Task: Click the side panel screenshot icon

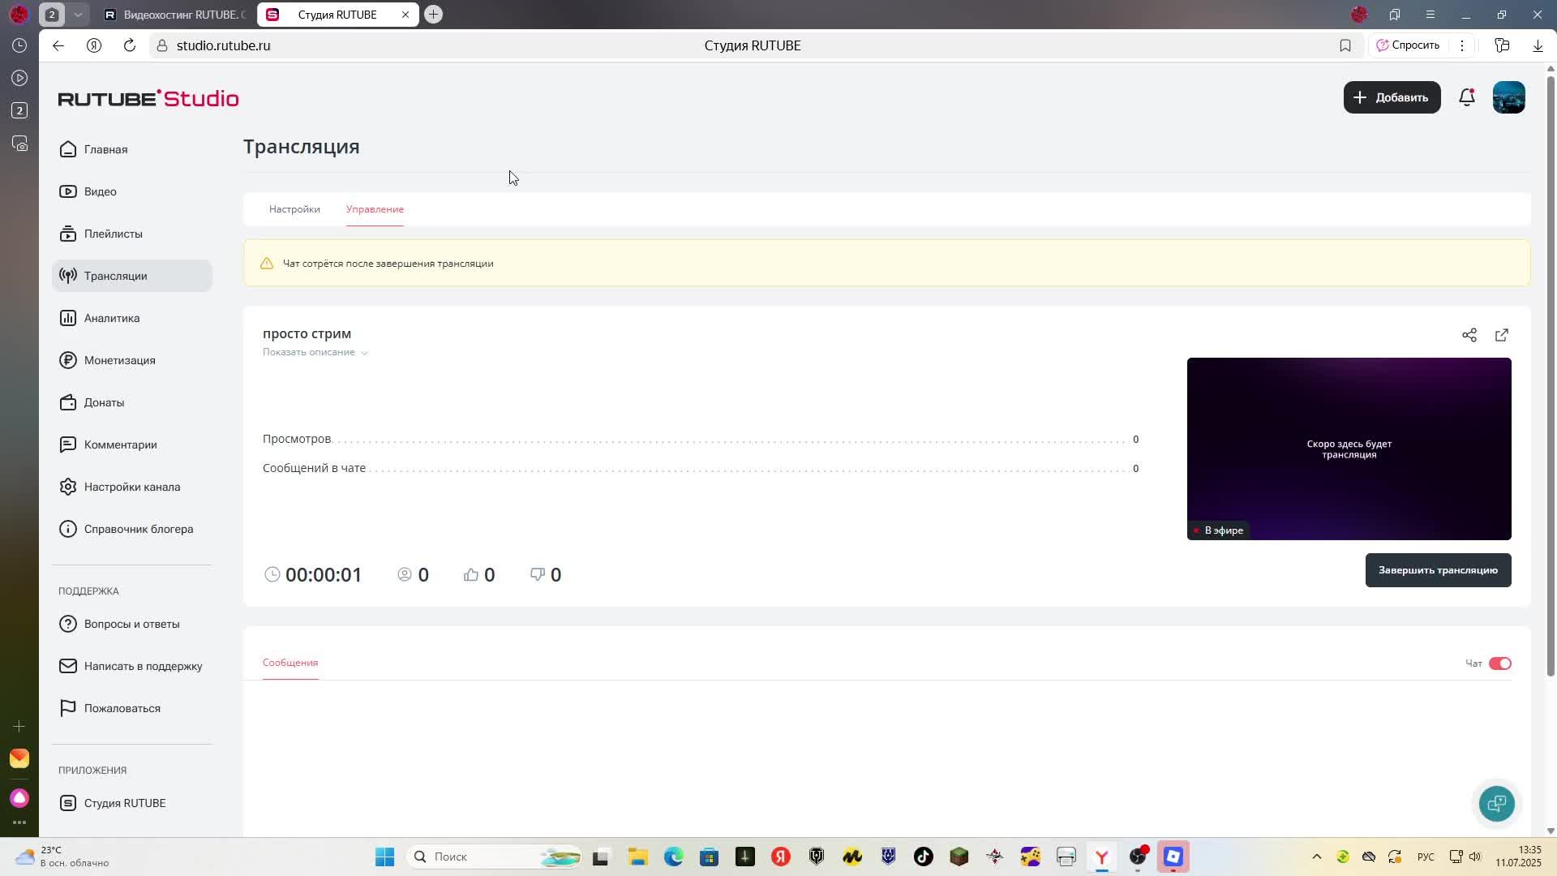Action: tap(19, 144)
